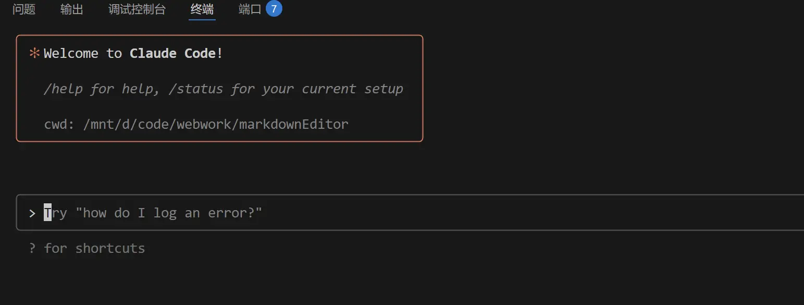Click the 'Welcome to' greeting text

click(x=83, y=53)
